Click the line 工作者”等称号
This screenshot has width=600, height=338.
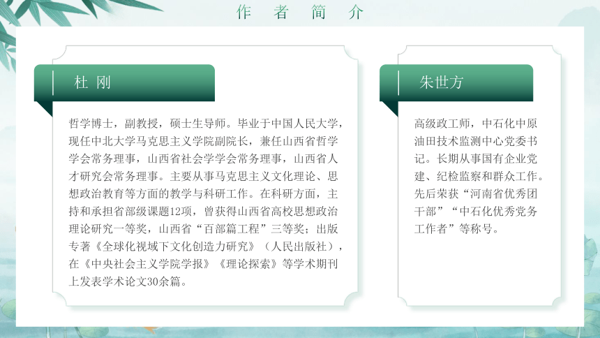[457, 229]
